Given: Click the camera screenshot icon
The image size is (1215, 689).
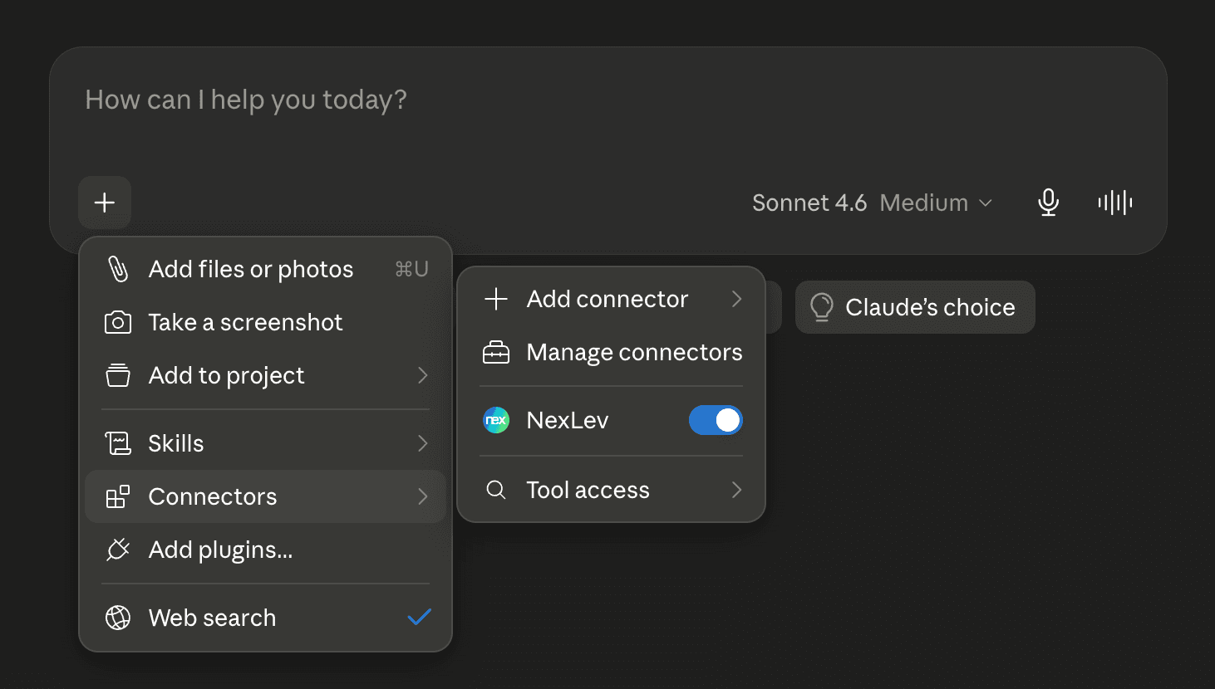Looking at the screenshot, I should (x=118, y=322).
